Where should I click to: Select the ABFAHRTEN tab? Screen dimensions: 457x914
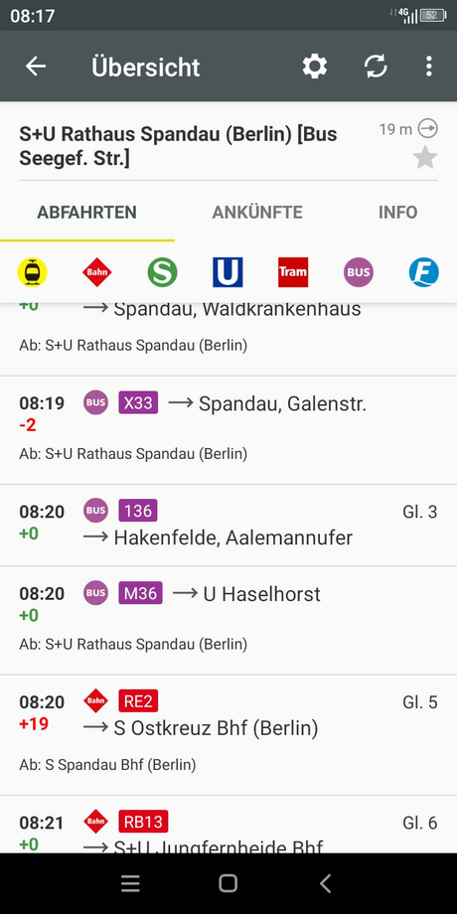(x=86, y=213)
